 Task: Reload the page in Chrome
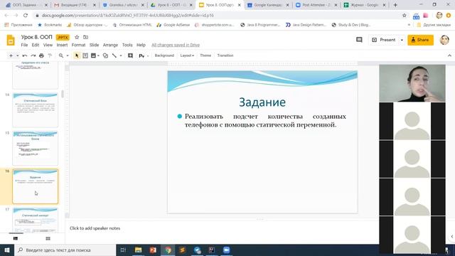coord(26,16)
